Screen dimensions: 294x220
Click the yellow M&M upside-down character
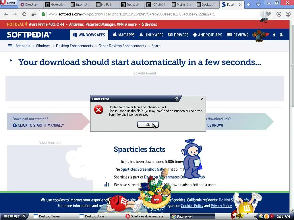coord(247,204)
